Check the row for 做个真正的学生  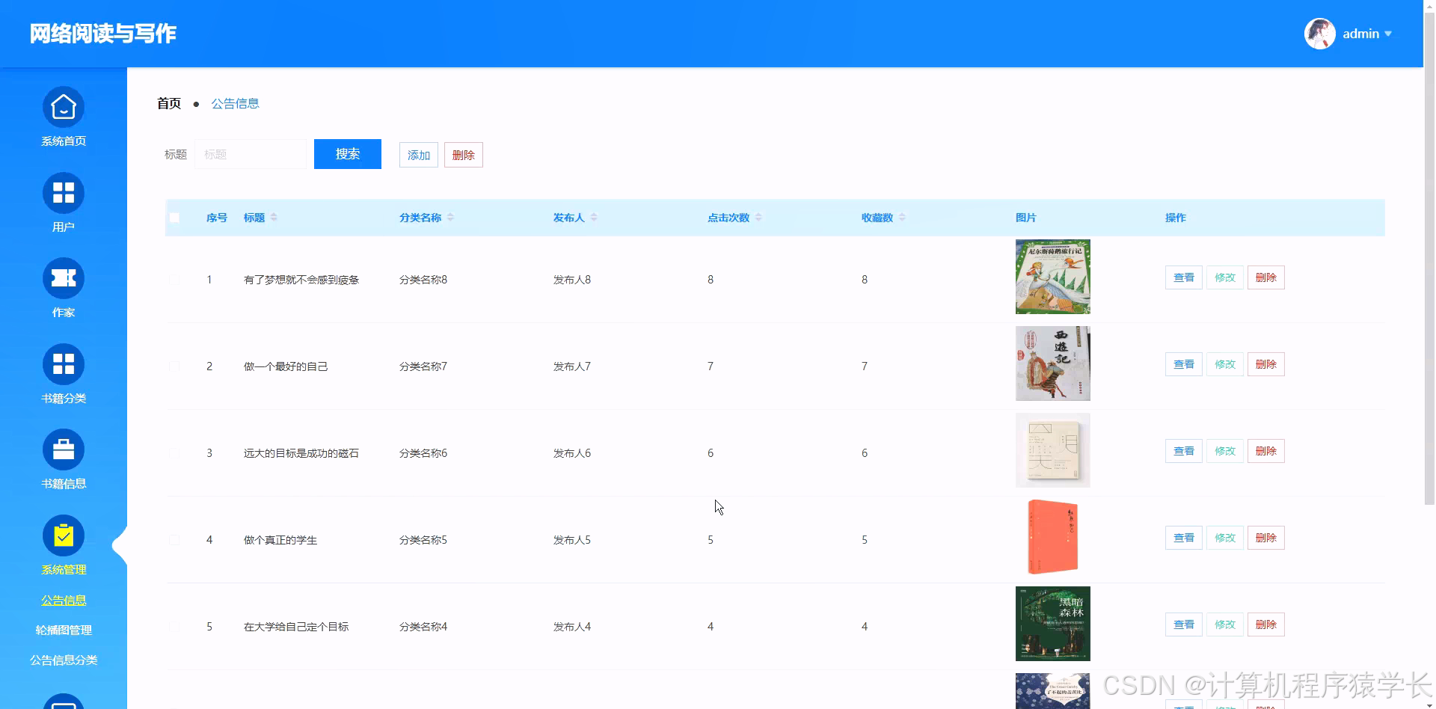174,540
